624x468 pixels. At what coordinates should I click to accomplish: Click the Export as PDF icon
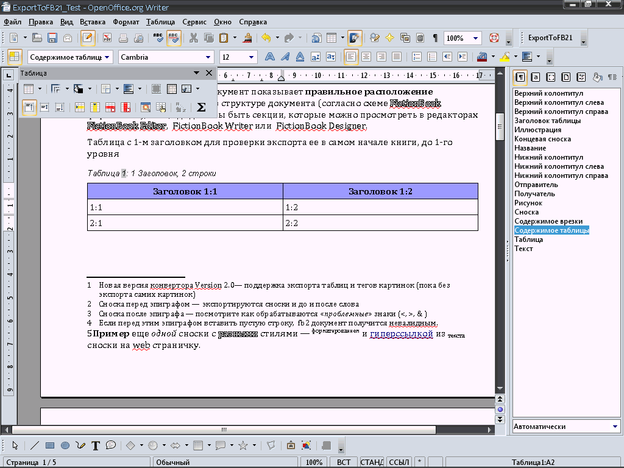coord(107,38)
